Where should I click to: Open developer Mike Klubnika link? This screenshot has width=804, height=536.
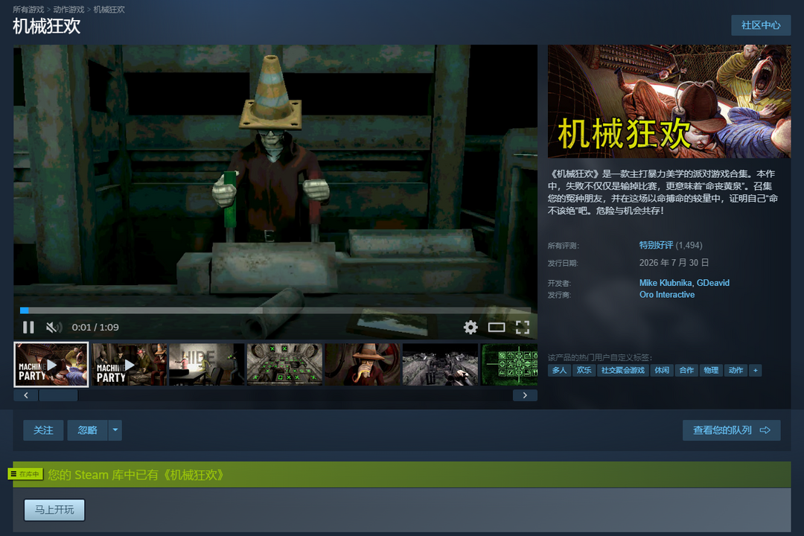coord(666,283)
